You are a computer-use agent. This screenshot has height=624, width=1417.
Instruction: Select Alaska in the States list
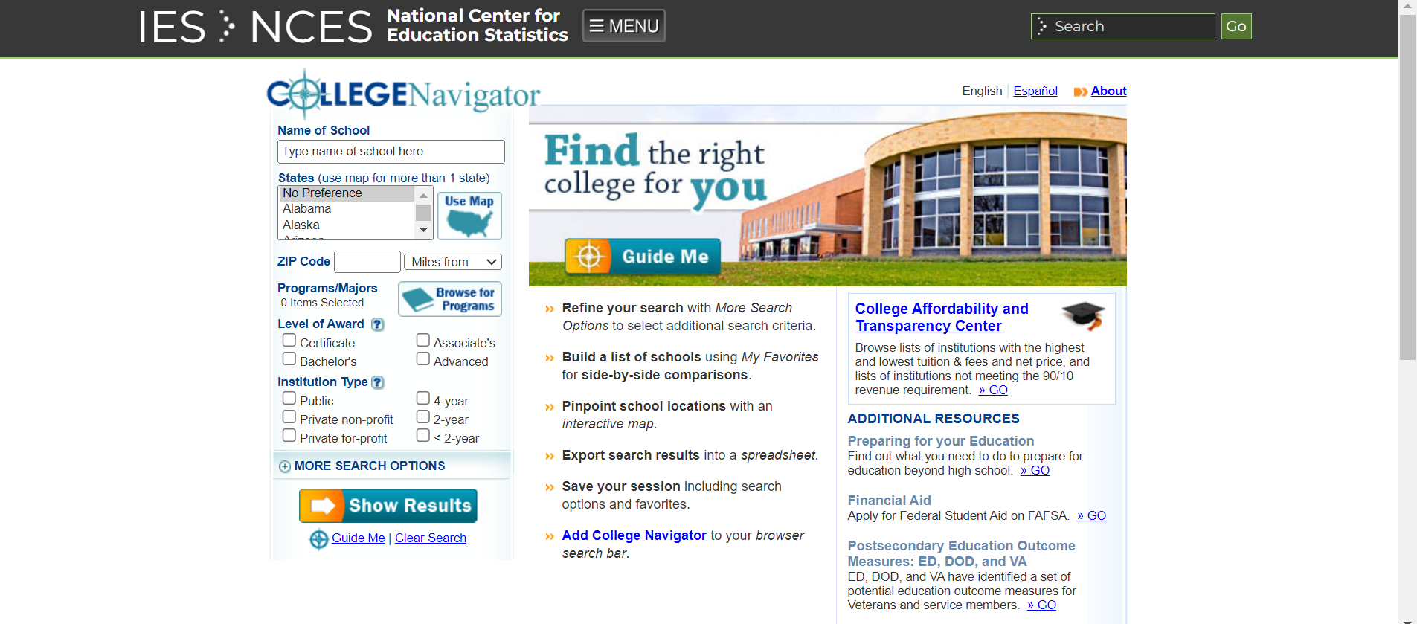[x=347, y=225]
